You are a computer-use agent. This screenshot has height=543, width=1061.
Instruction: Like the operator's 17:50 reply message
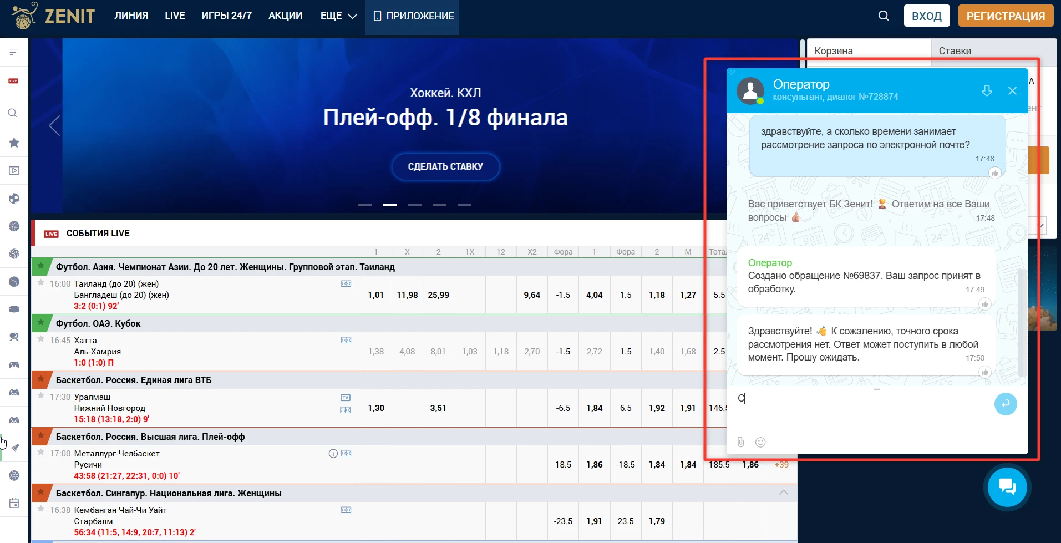pos(985,372)
